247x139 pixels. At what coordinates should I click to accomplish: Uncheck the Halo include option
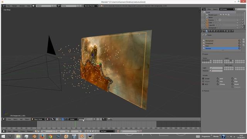click(x=218, y=81)
